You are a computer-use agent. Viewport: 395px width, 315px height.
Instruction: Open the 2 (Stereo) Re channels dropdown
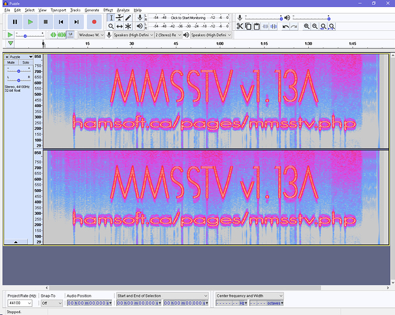tap(168, 35)
